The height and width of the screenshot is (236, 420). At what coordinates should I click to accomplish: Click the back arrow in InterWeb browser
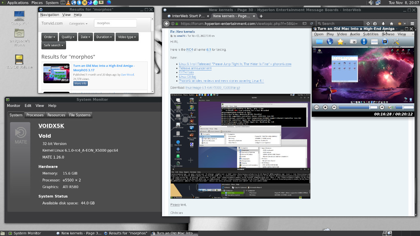point(167,23)
